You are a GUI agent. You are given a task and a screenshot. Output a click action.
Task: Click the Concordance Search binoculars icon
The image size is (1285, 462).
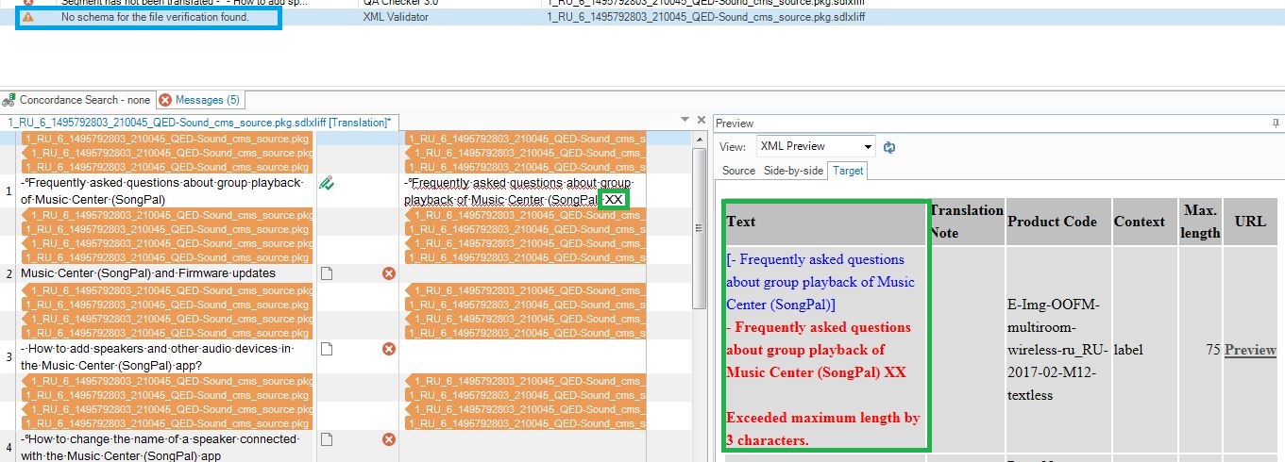(9, 100)
